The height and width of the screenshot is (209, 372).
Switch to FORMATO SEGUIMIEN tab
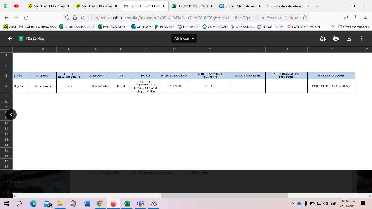coord(192,6)
